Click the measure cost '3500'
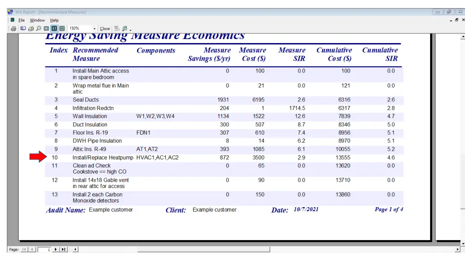 (258, 157)
